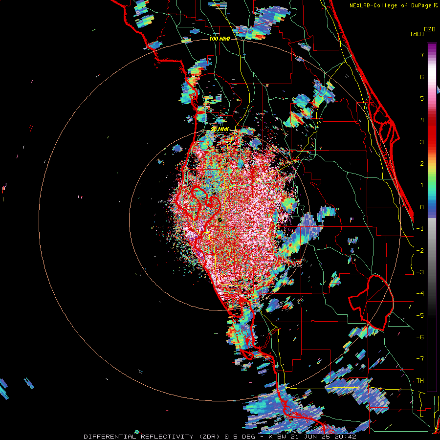The image size is (440, 440).
Task: Click the ZDR color scale bar
Action: [432, 217]
